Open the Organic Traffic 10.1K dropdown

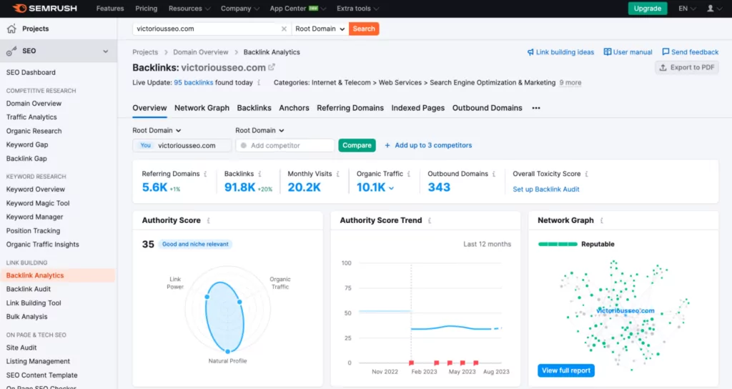coord(390,188)
